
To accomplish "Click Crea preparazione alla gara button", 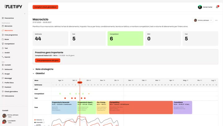I will coord(48,61).
